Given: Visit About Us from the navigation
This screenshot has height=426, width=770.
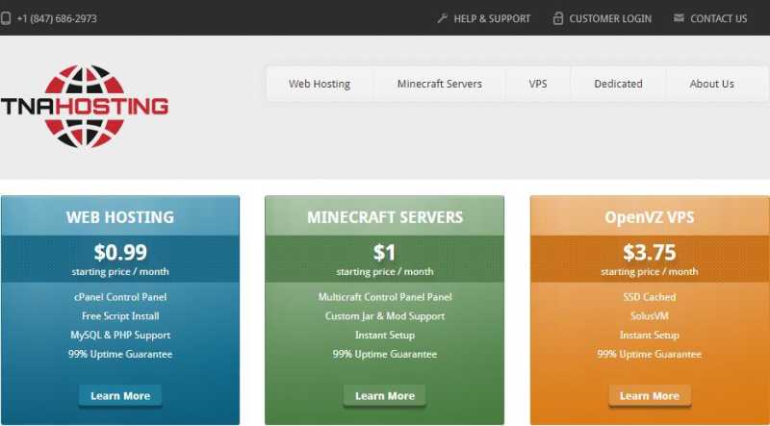Looking at the screenshot, I should pyautogui.click(x=711, y=84).
